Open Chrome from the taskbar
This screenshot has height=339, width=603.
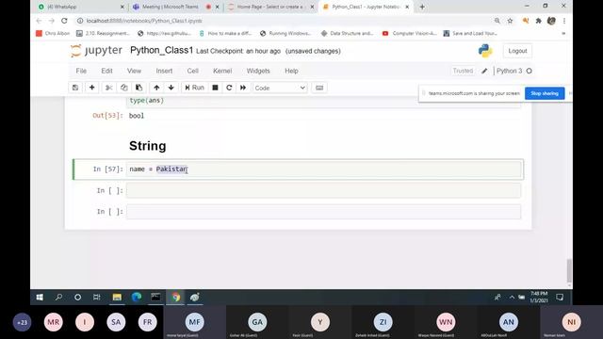pyautogui.click(x=176, y=298)
